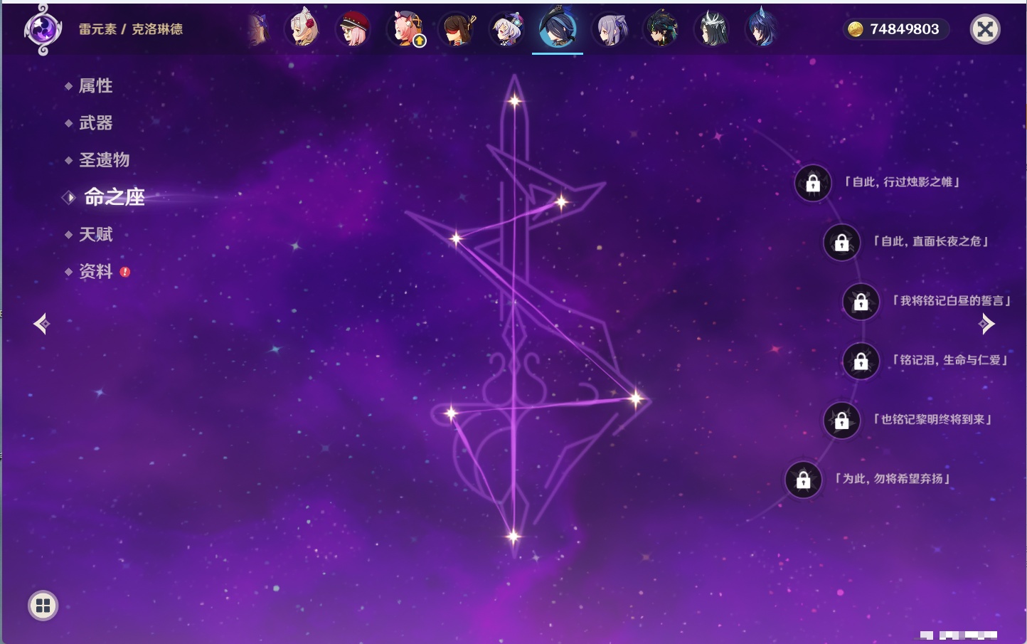Open the 天赋 talents page
Screen dimensions: 1027x644
point(96,234)
